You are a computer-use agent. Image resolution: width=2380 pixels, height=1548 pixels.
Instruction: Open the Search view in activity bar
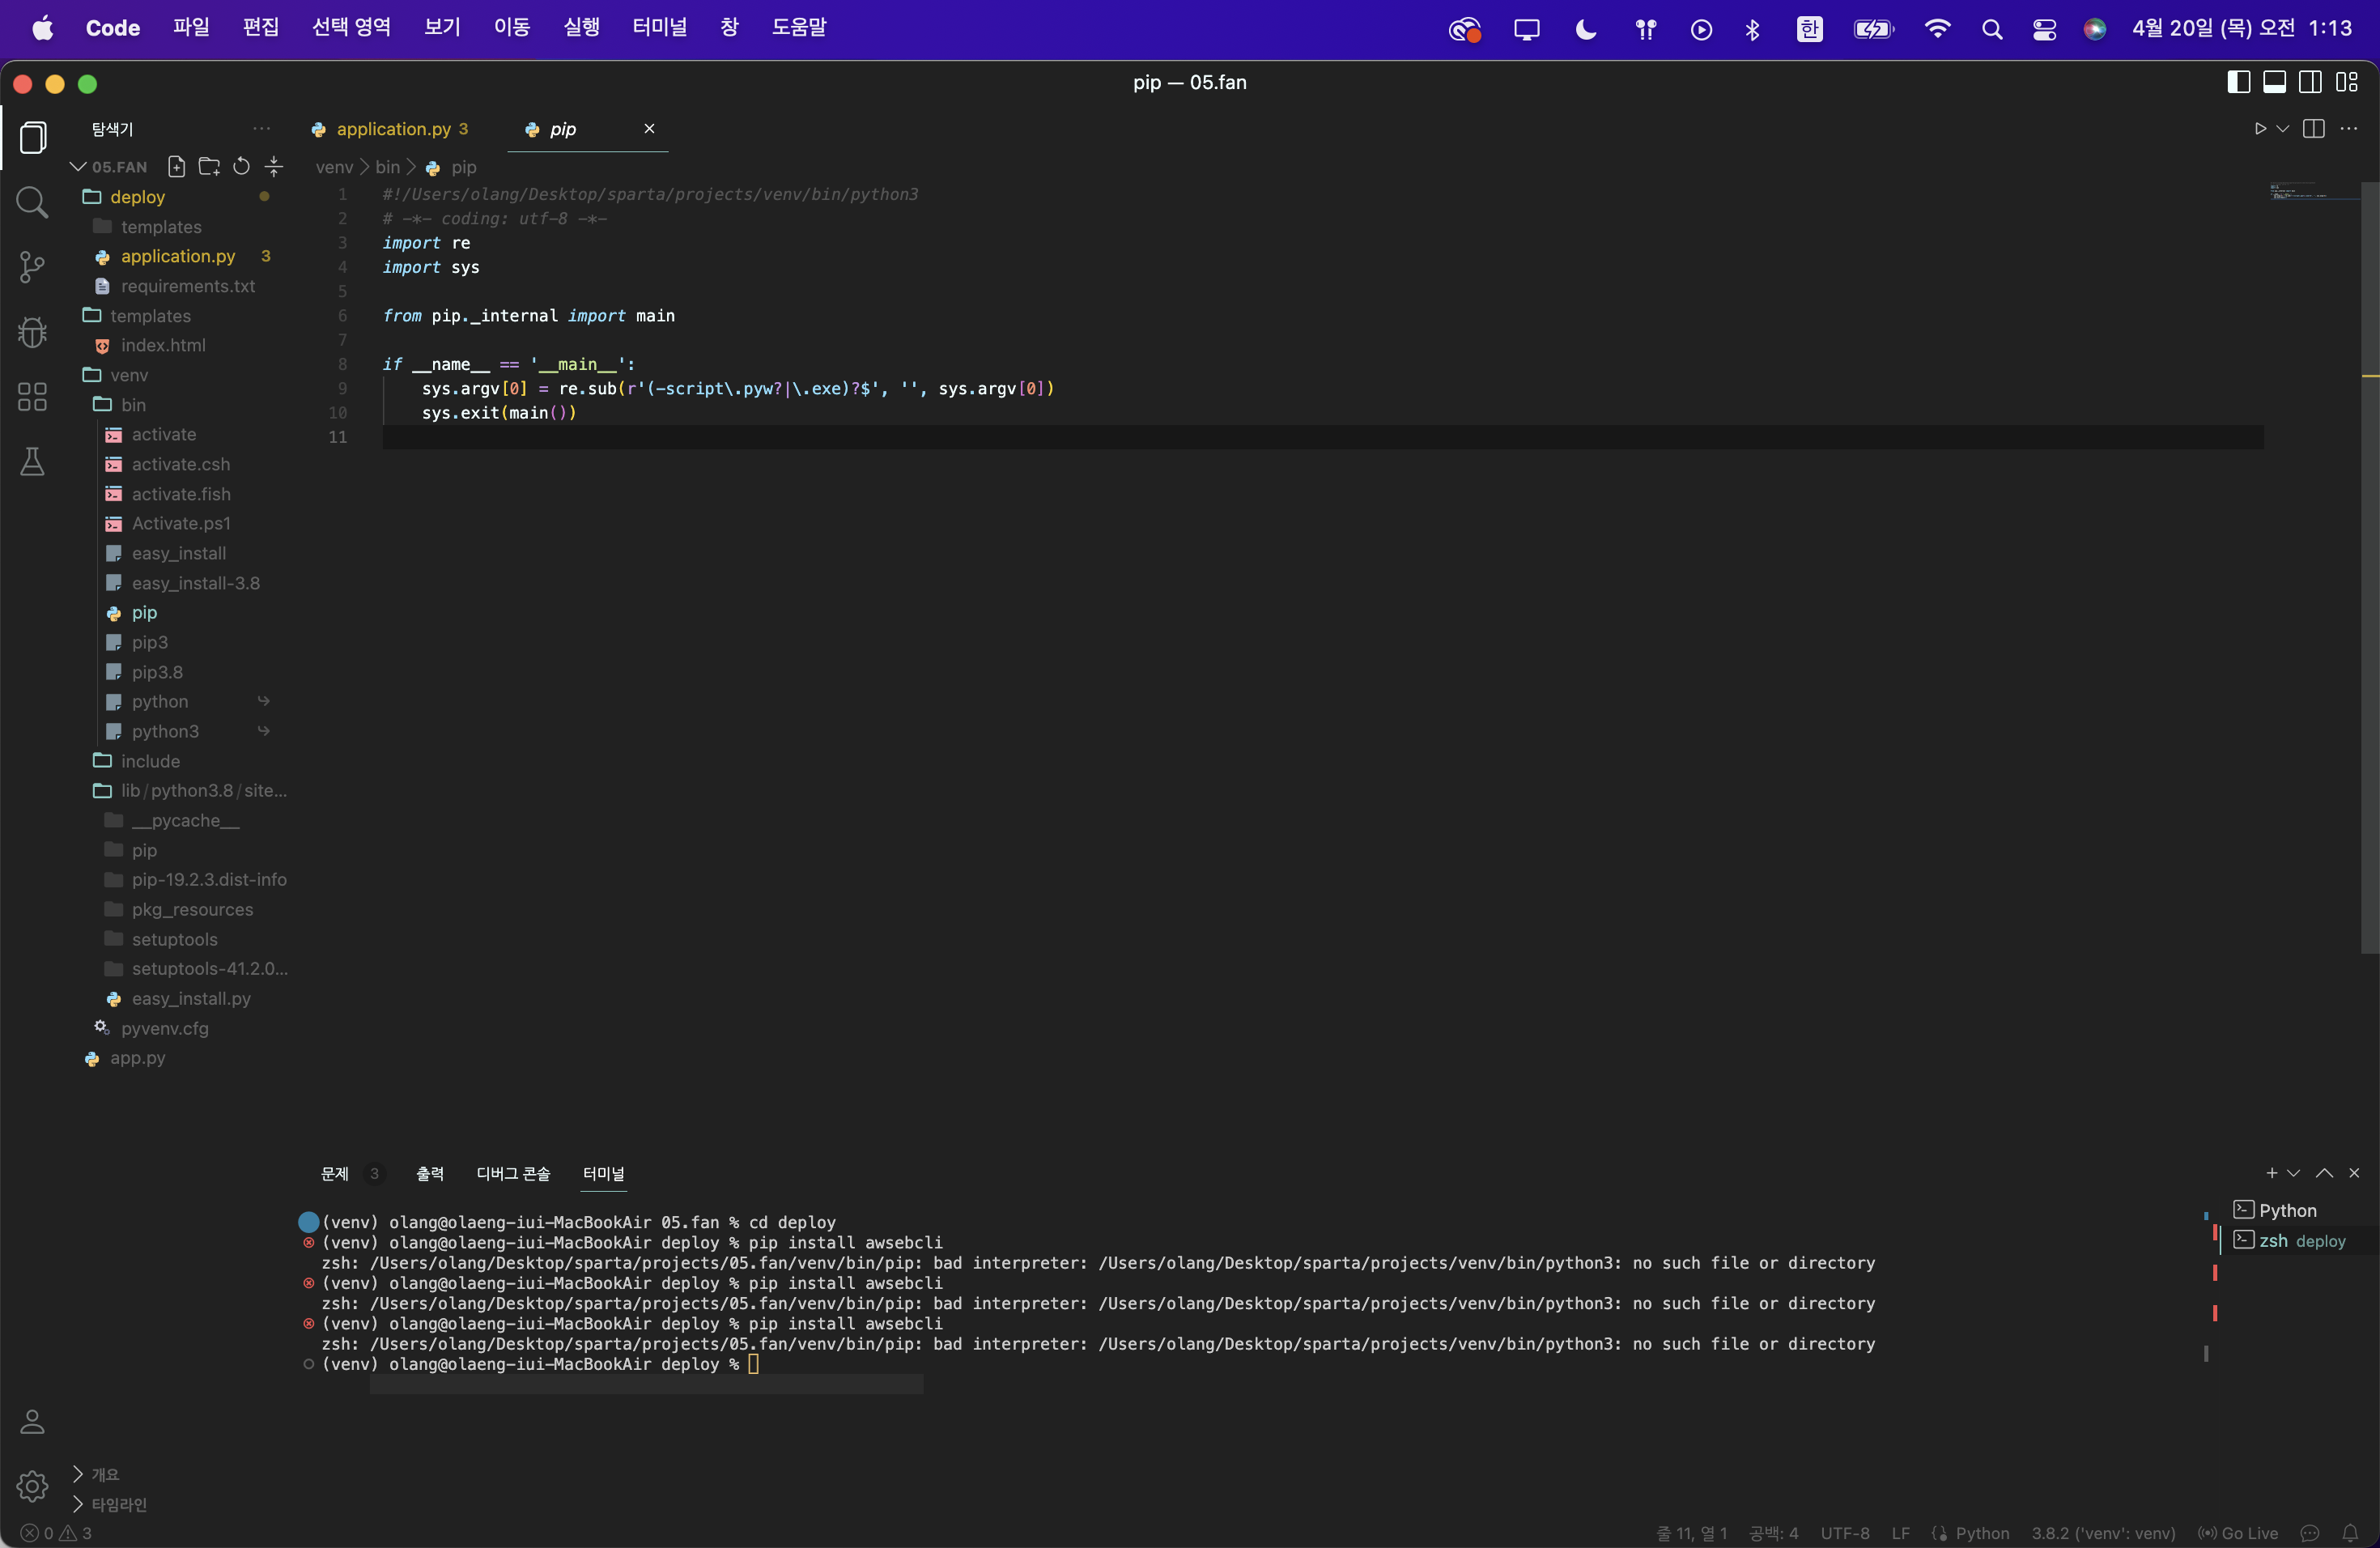click(33, 202)
